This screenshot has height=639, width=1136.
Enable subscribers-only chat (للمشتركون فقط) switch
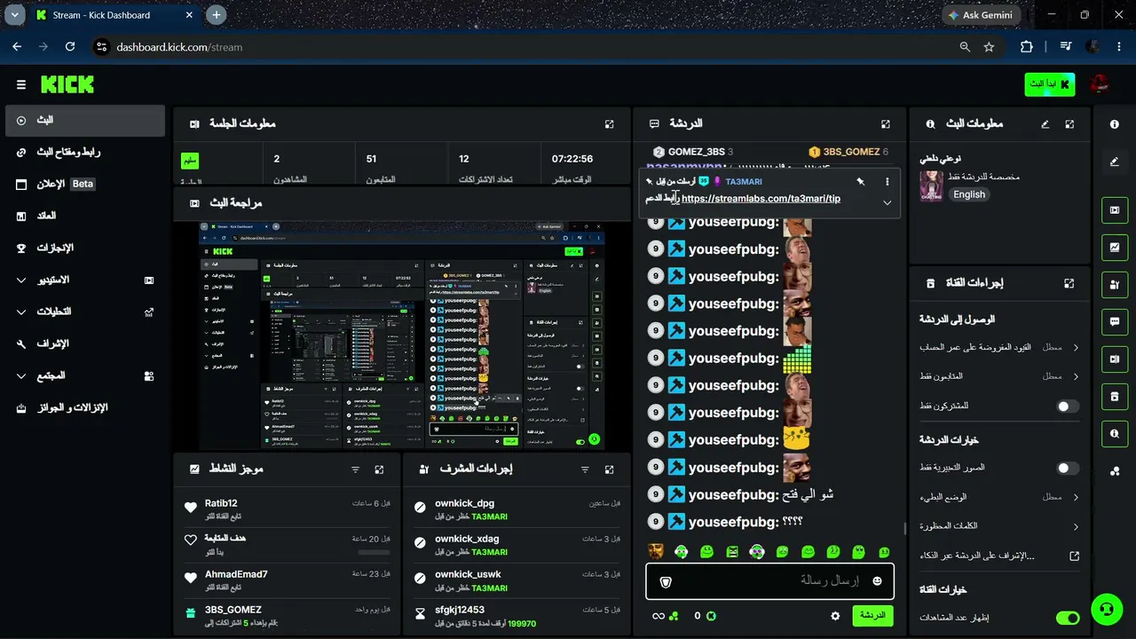[x=1068, y=406]
